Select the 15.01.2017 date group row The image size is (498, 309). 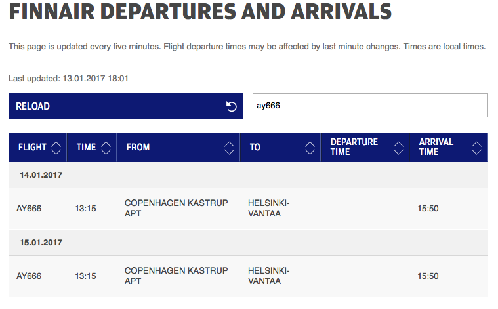click(41, 243)
